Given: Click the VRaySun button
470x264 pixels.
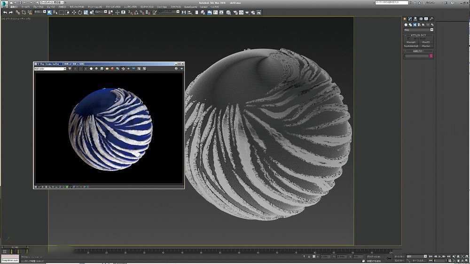Looking at the screenshot, I should (426, 46).
